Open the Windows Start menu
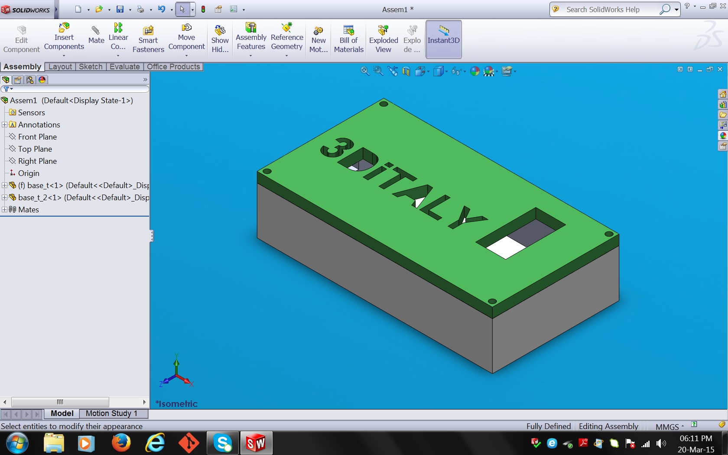This screenshot has width=728, height=455. [17, 443]
